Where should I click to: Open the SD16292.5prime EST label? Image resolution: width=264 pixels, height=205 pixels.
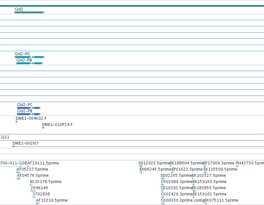[176, 188]
